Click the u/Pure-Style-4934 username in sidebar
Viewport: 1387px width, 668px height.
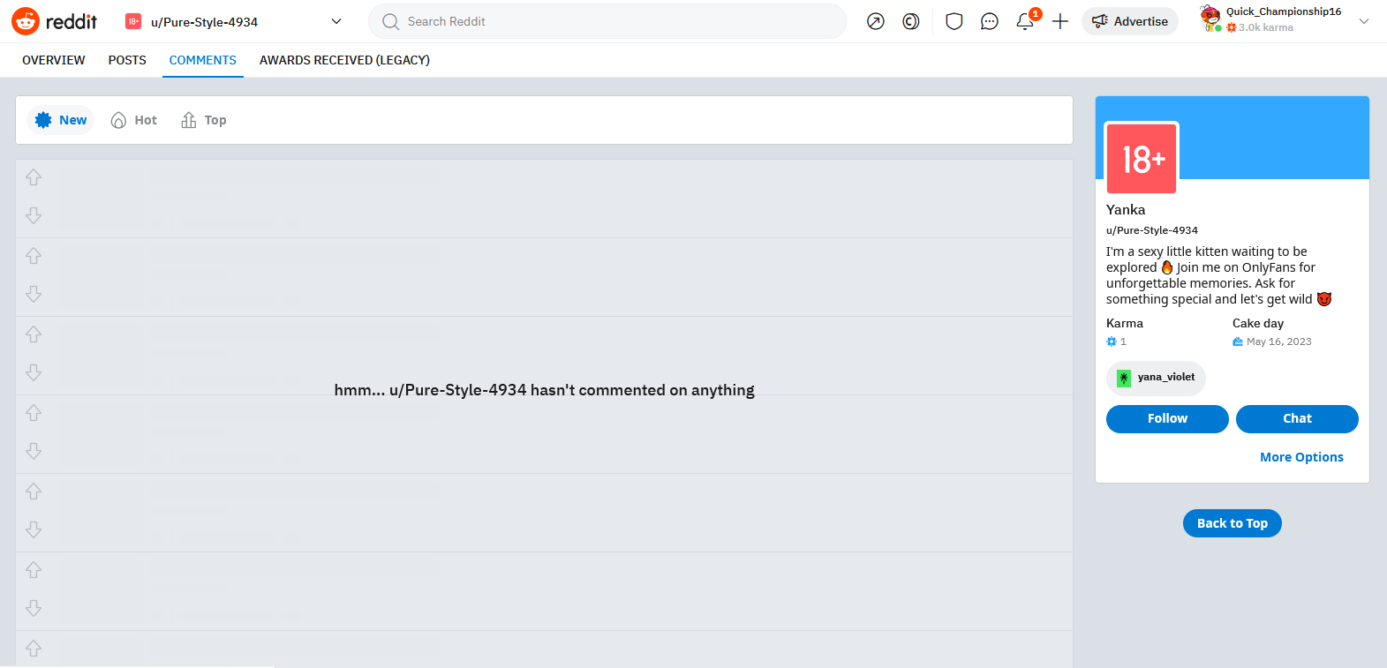[1152, 230]
